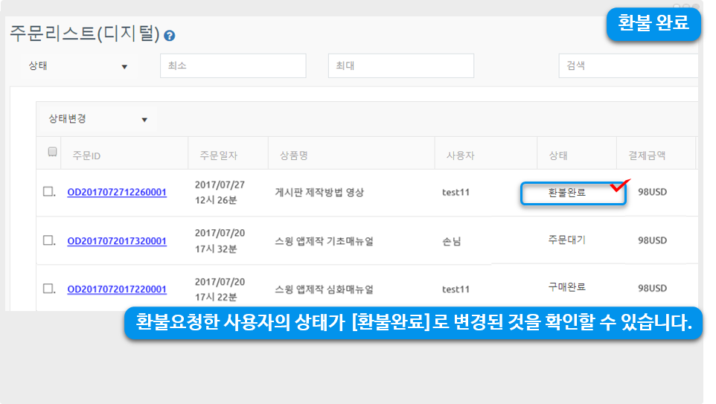Click the help question mark icon
Screen dimensions: 716x404
point(170,35)
